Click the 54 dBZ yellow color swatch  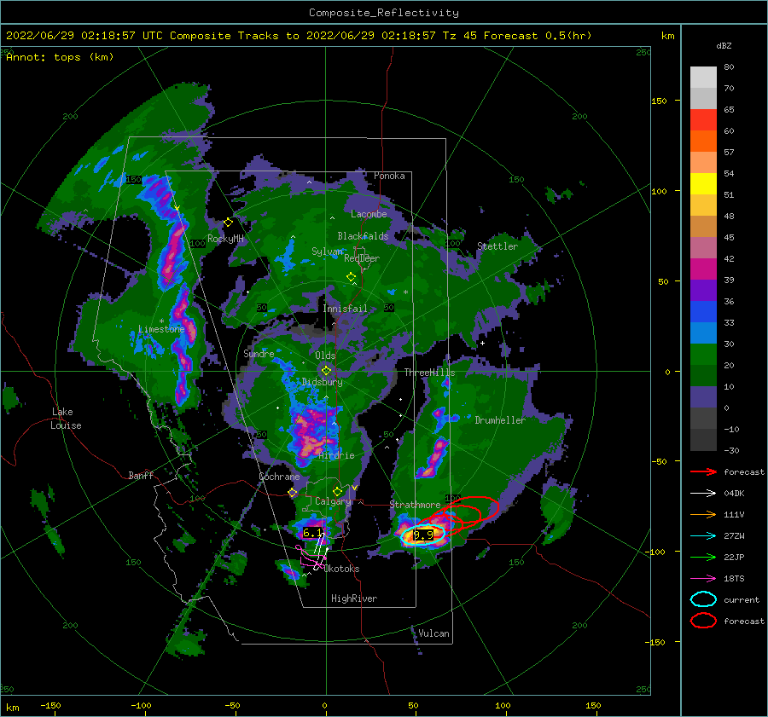tap(703, 183)
